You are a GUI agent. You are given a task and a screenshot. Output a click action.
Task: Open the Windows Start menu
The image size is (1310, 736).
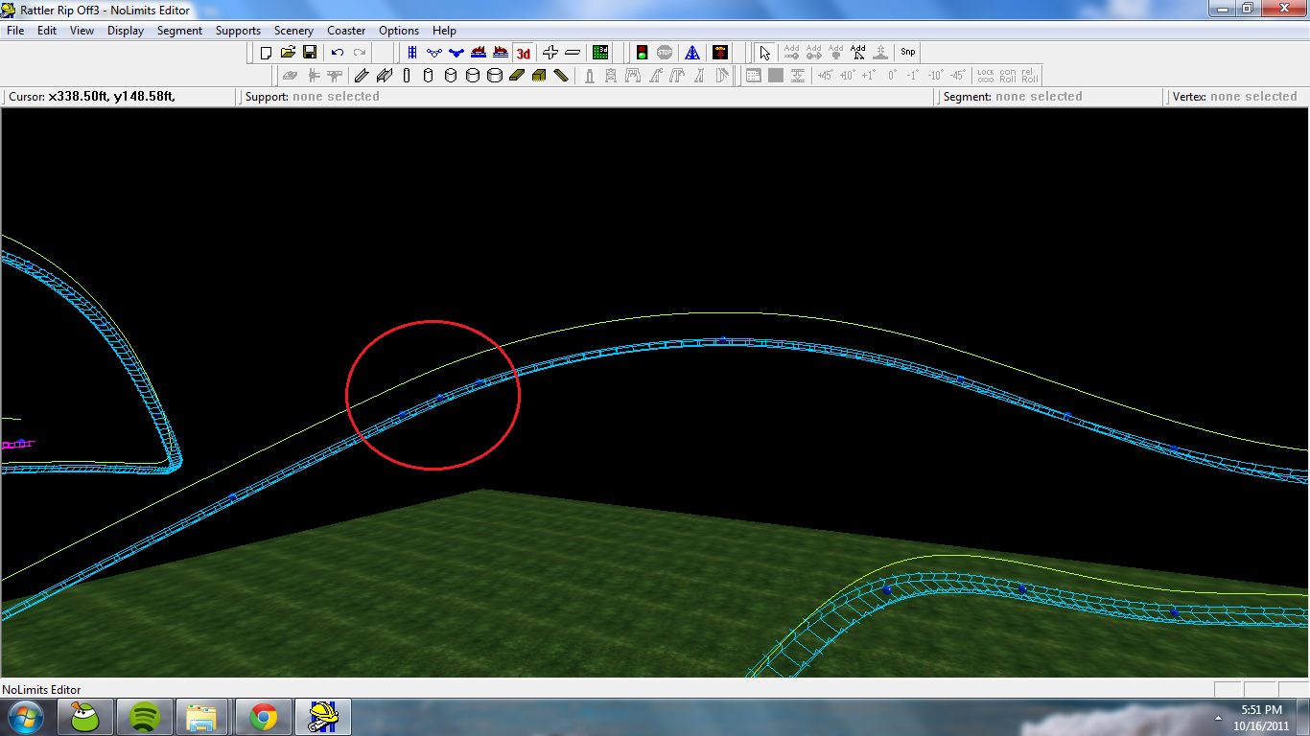tap(26, 717)
